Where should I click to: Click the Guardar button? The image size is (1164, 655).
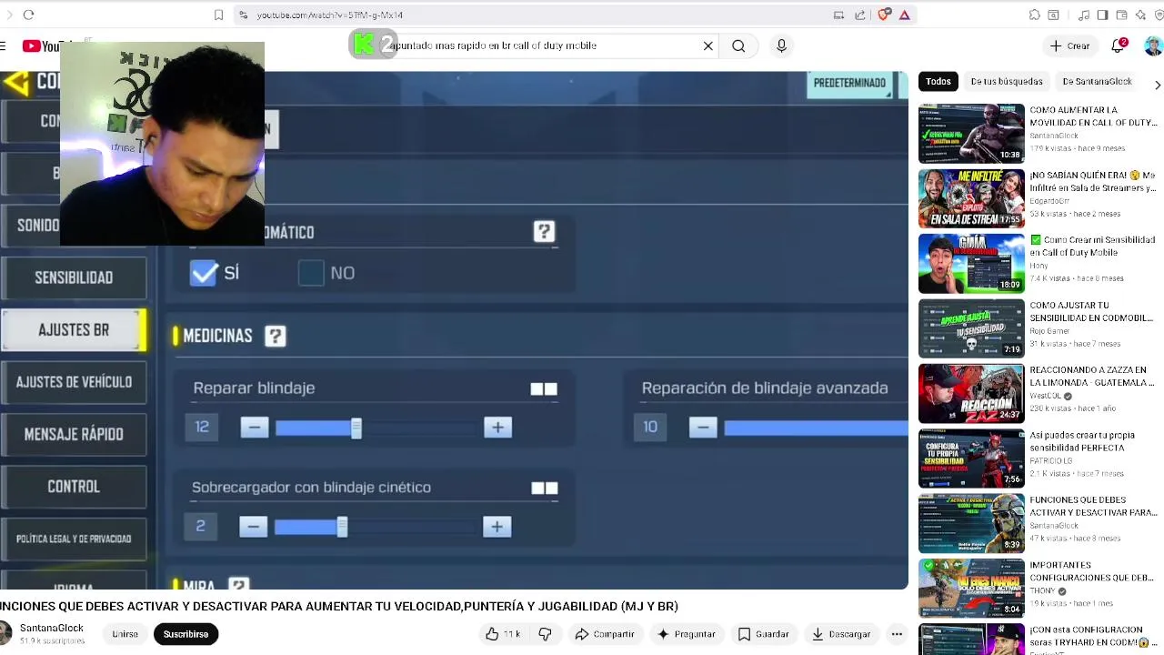[x=764, y=634]
